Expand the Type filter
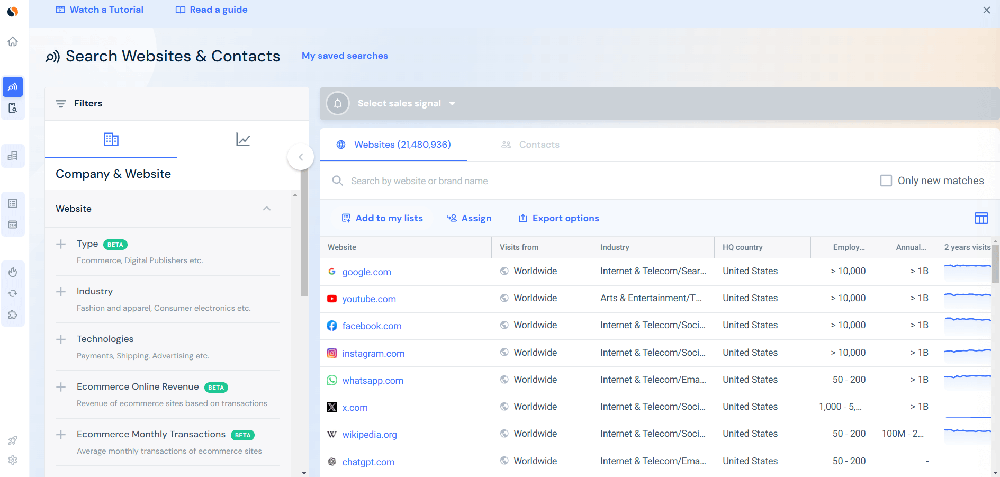Viewport: 1000px width, 477px height. click(x=61, y=244)
